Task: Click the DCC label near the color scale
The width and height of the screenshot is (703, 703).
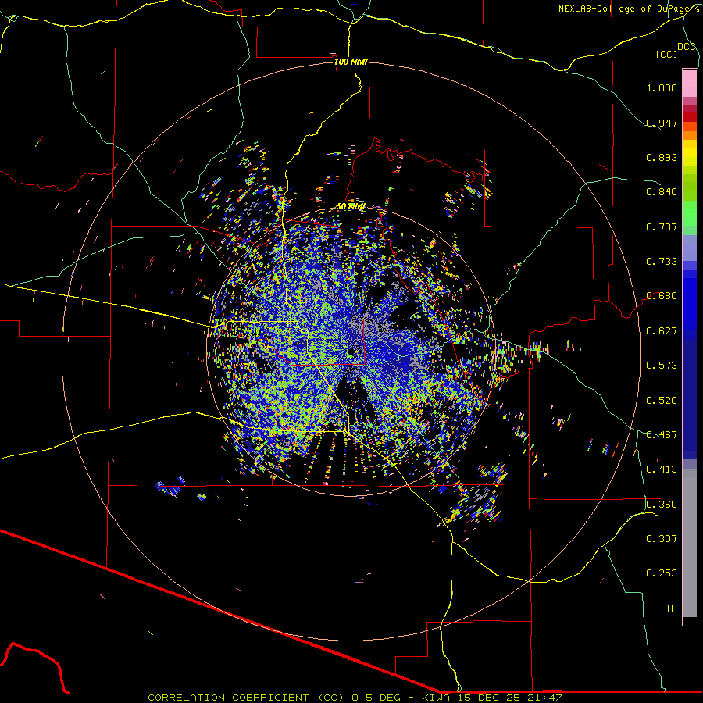Action: pyautogui.click(x=687, y=47)
